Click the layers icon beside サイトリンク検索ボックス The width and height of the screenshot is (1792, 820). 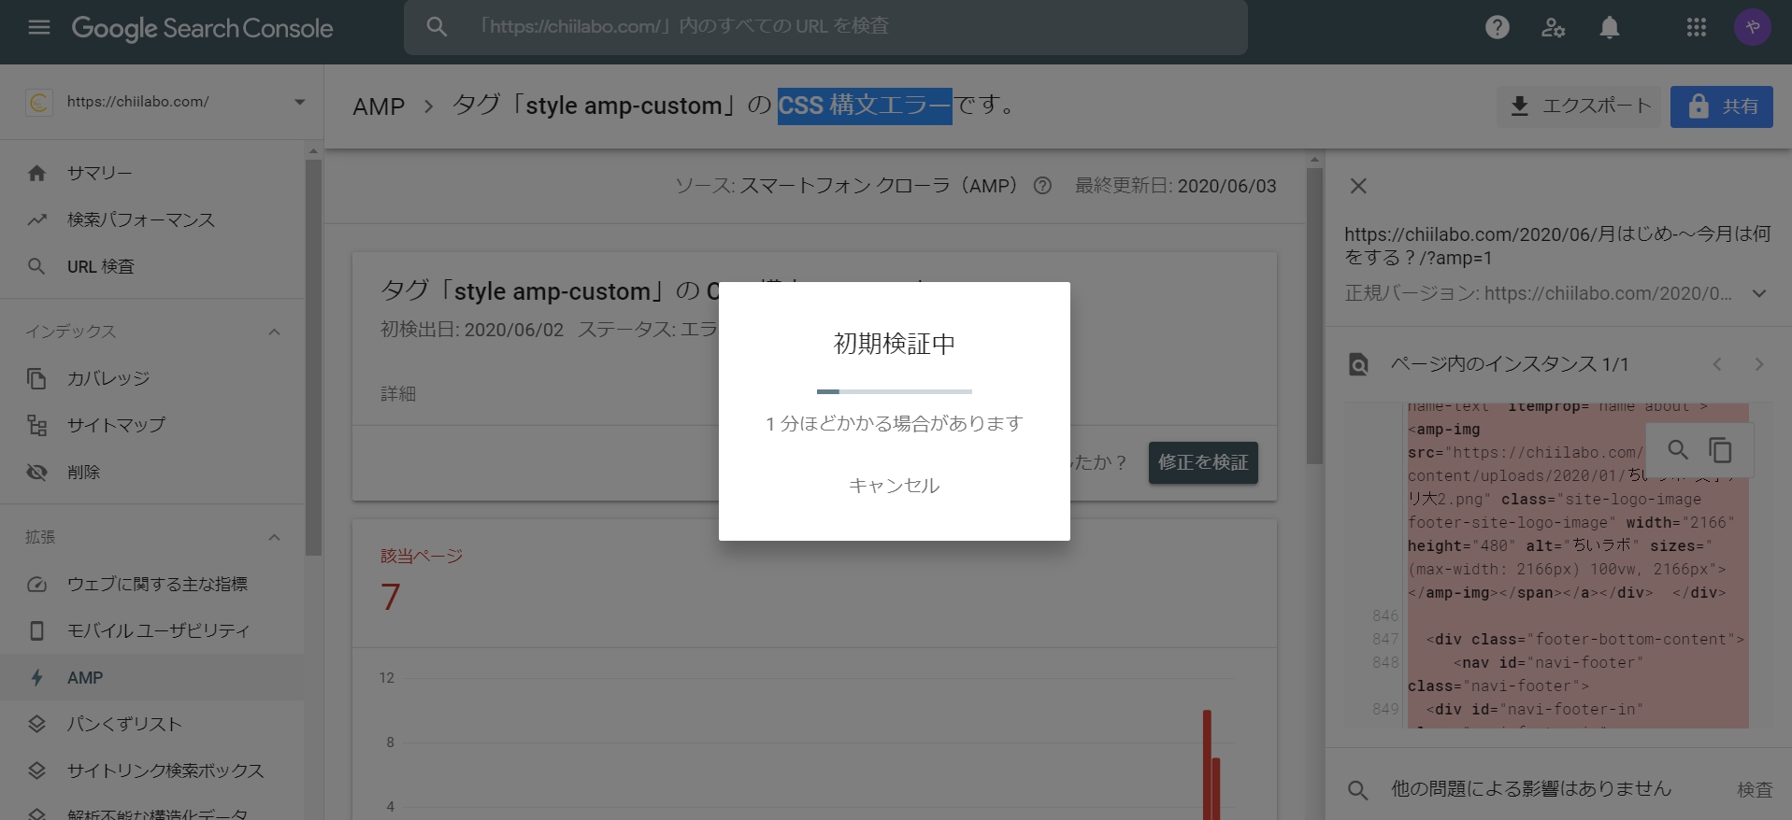(36, 771)
